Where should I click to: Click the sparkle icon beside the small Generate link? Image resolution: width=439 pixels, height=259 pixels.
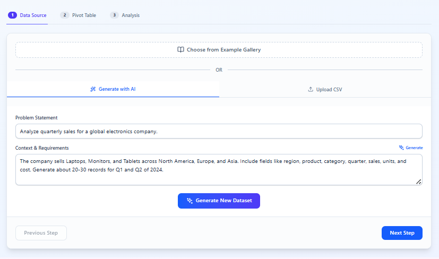tap(401, 148)
